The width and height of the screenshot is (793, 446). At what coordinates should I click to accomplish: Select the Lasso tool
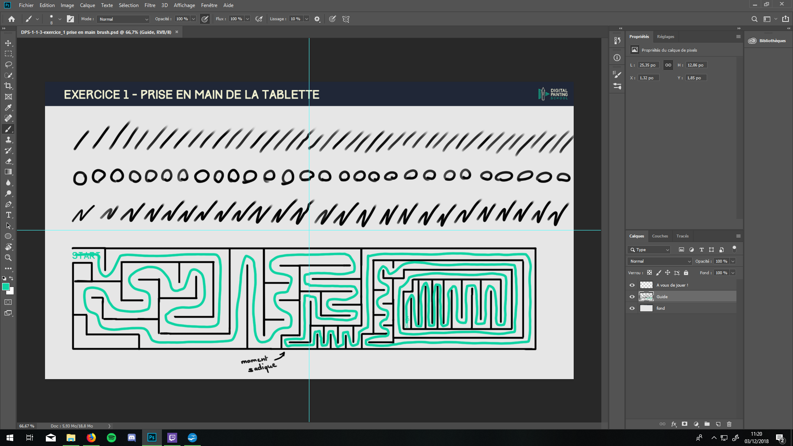click(x=8, y=64)
